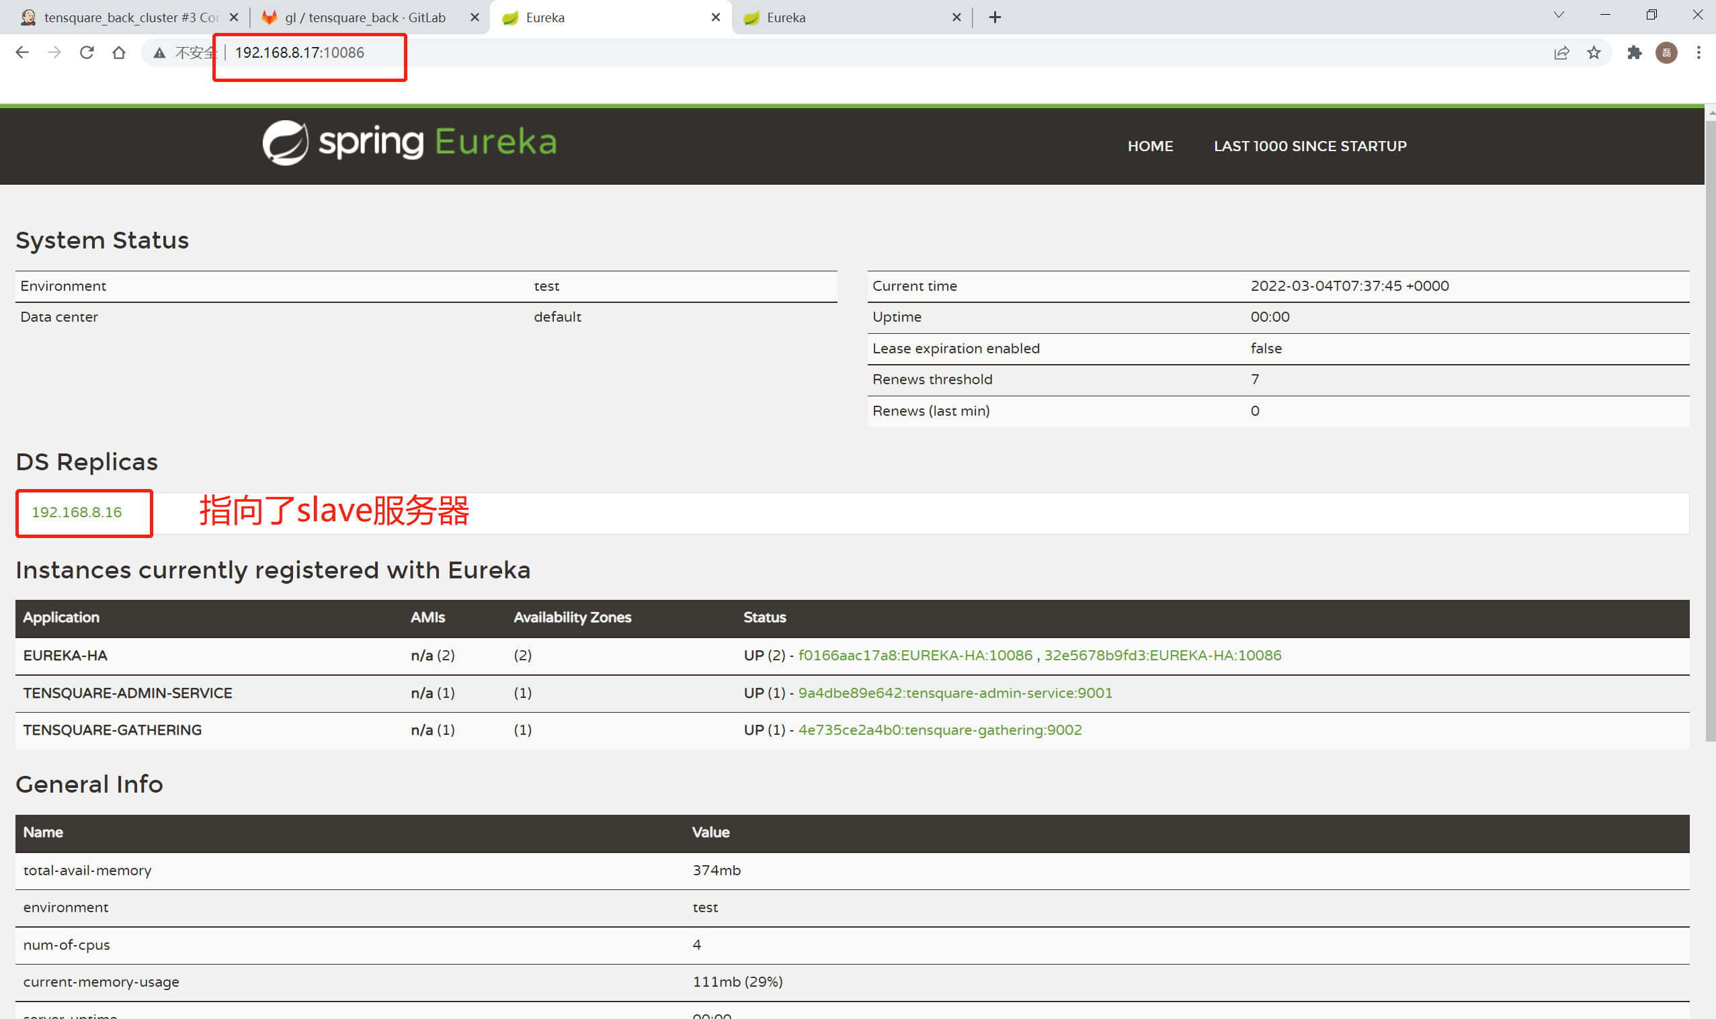Image resolution: width=1716 pixels, height=1019 pixels.
Task: Open the browser home page
Action: 119,52
